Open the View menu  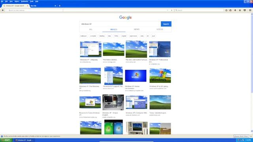pos(11,1)
